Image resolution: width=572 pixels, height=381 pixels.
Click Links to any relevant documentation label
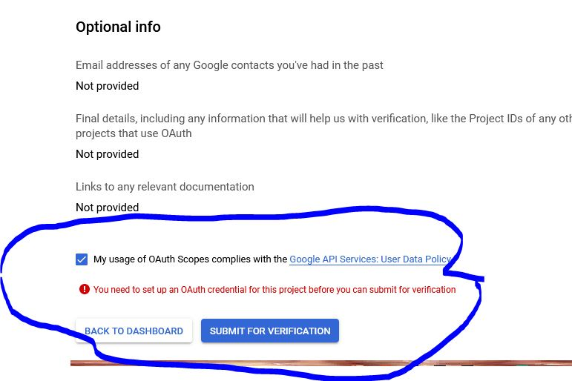(165, 187)
